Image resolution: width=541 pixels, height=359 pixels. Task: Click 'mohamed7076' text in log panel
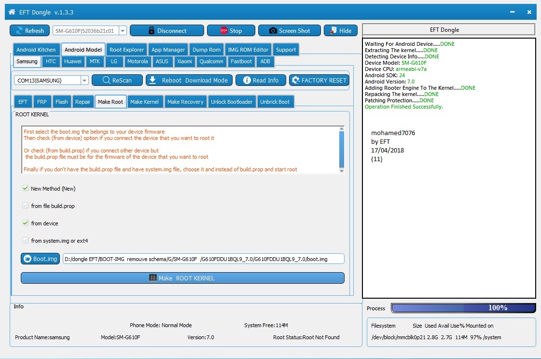point(393,133)
